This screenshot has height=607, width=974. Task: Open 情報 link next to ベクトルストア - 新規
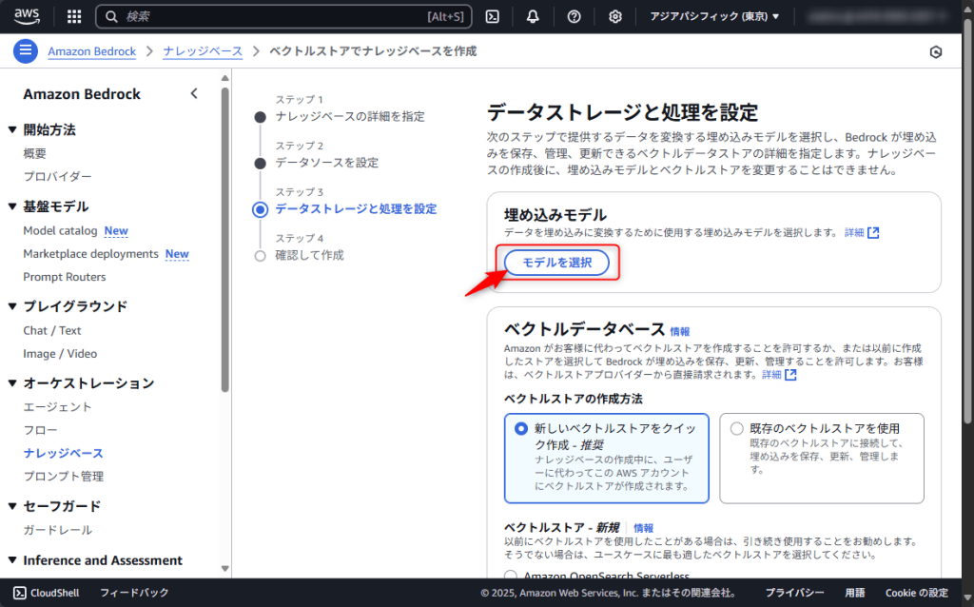(x=644, y=528)
